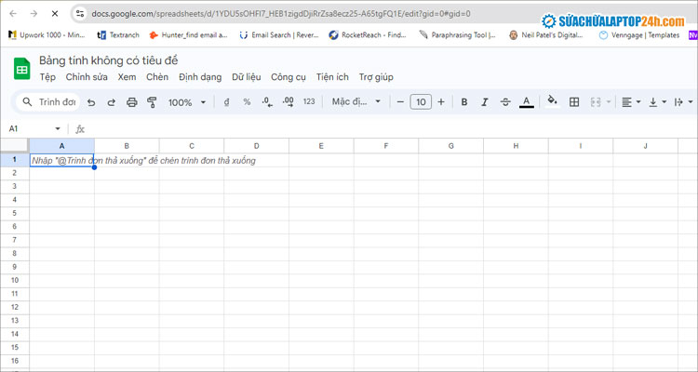This screenshot has width=698, height=372.
Task: Click the site info icon in address bar
Action: (x=80, y=14)
